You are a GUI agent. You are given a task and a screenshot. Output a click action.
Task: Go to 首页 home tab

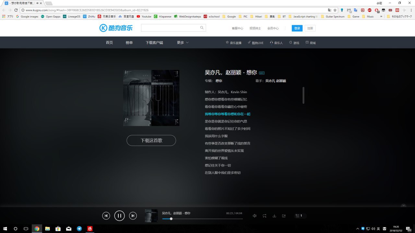tap(109, 43)
